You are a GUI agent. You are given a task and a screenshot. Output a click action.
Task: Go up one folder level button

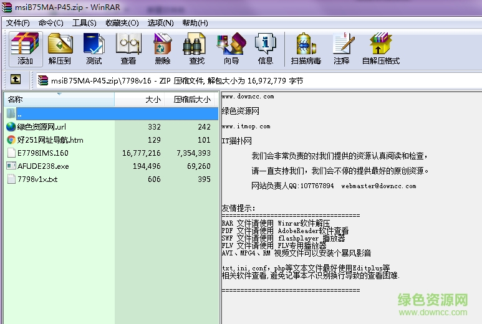[x=16, y=80]
